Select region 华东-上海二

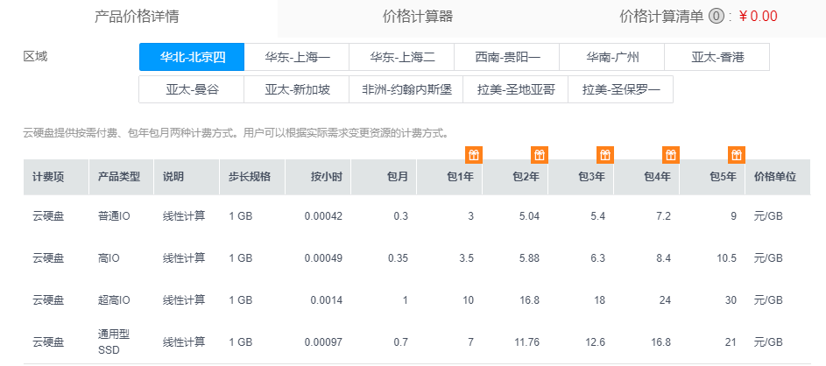(x=401, y=57)
